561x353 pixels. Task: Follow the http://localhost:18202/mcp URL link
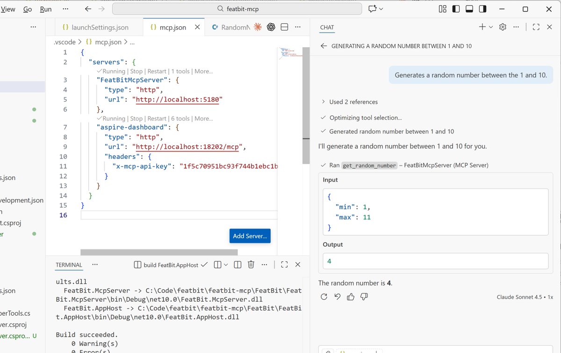coord(187,147)
